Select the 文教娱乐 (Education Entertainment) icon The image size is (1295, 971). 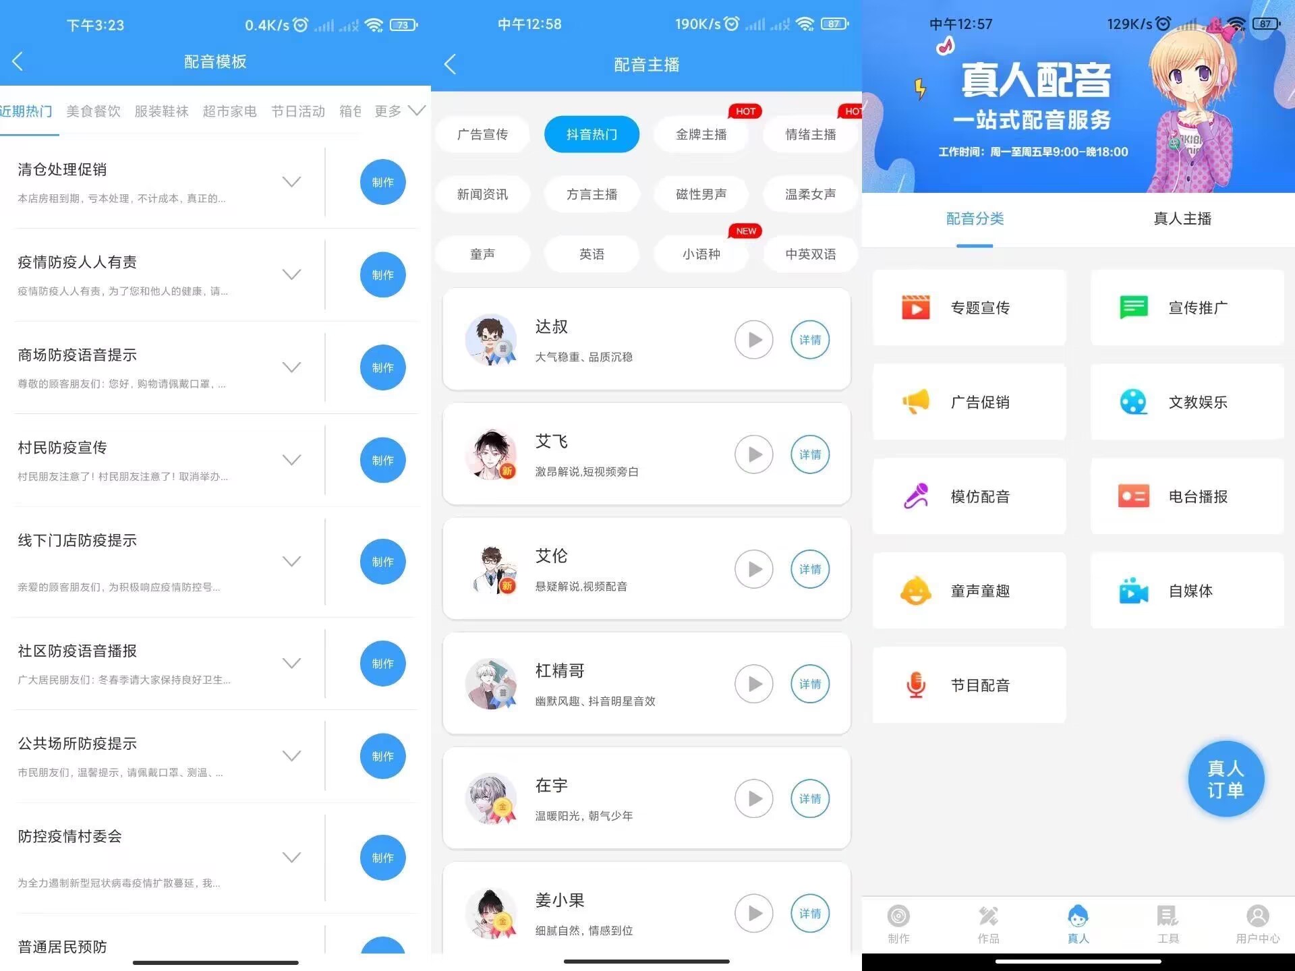1134,400
